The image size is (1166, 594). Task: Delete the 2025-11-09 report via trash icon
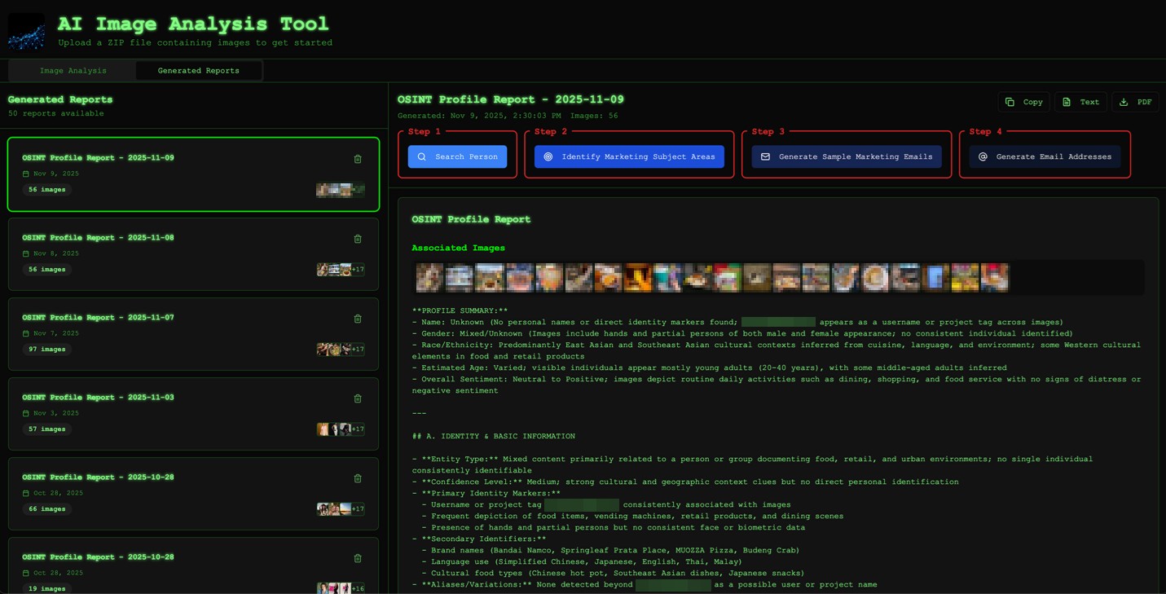tap(358, 159)
